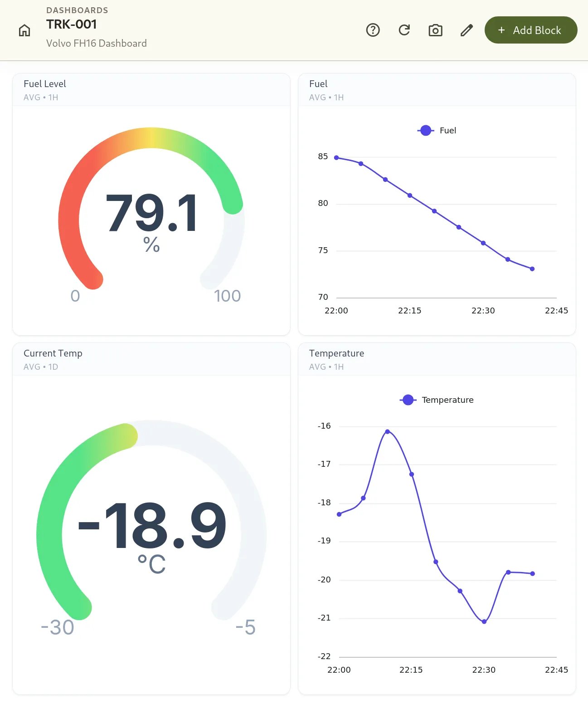This screenshot has height=709, width=588.
Task: Click the % unit under fuel value
Action: coord(151,244)
